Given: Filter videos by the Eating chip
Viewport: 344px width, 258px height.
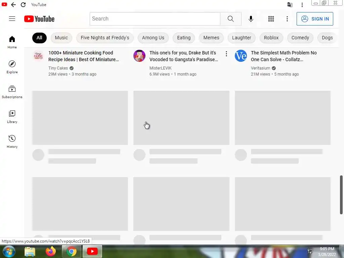Looking at the screenshot, I should pos(184,38).
